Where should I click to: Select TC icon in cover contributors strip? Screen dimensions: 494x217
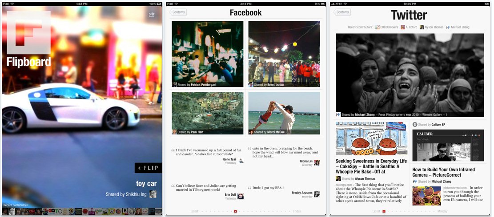pos(59,211)
